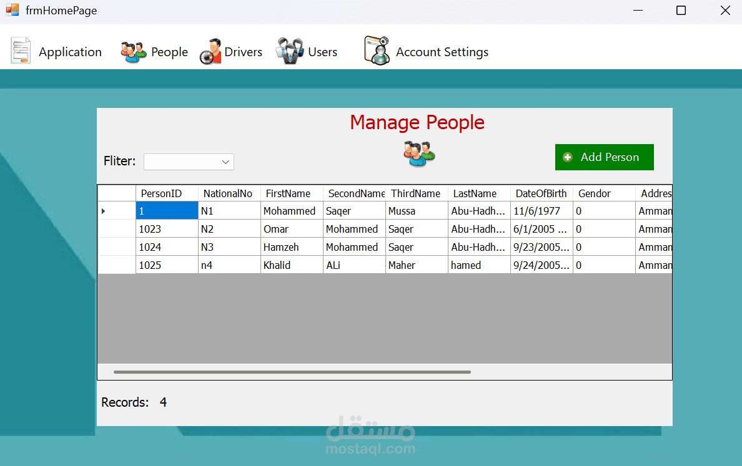742x466 pixels.
Task: Click the horizontal scrollbar of the grid
Action: coord(292,372)
